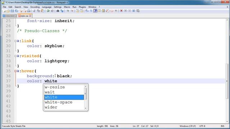This screenshot has width=230, height=129.
Task: Undo the last edit via toolbar
Action: tap(48, 11)
